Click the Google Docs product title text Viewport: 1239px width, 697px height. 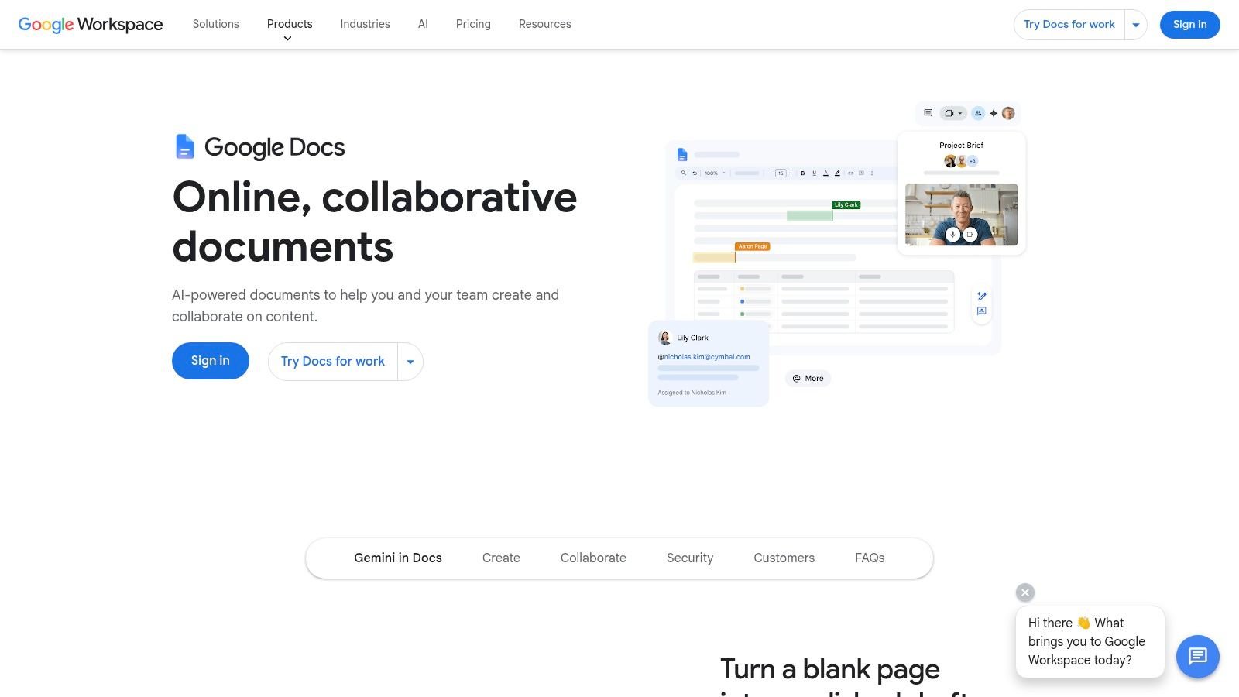coord(275,147)
